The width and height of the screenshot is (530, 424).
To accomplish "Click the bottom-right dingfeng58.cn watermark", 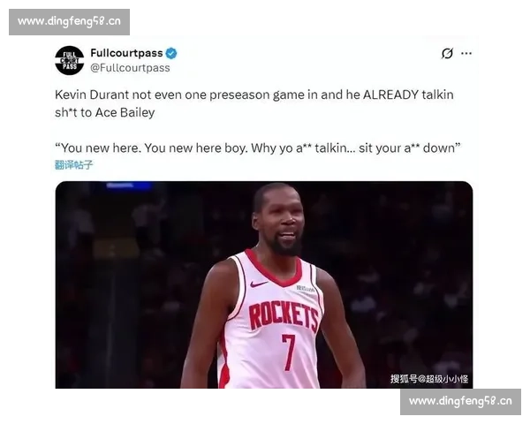I will (x=460, y=402).
